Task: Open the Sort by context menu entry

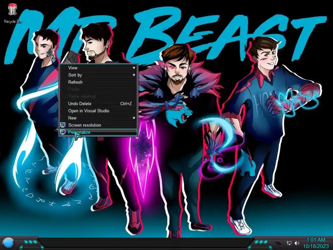Action: coord(98,75)
